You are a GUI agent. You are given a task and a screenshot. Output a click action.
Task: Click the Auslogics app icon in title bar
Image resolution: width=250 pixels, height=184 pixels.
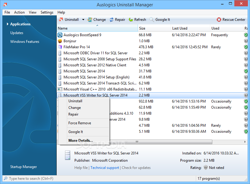[5, 5]
